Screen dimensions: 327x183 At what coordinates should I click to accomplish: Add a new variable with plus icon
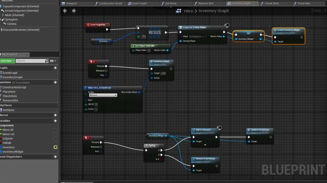pos(55,121)
